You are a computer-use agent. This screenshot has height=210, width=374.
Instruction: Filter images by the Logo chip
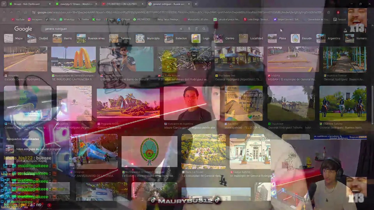click(x=200, y=38)
